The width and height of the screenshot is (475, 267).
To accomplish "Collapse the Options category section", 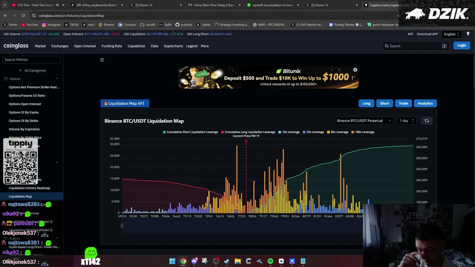I will pos(57,79).
